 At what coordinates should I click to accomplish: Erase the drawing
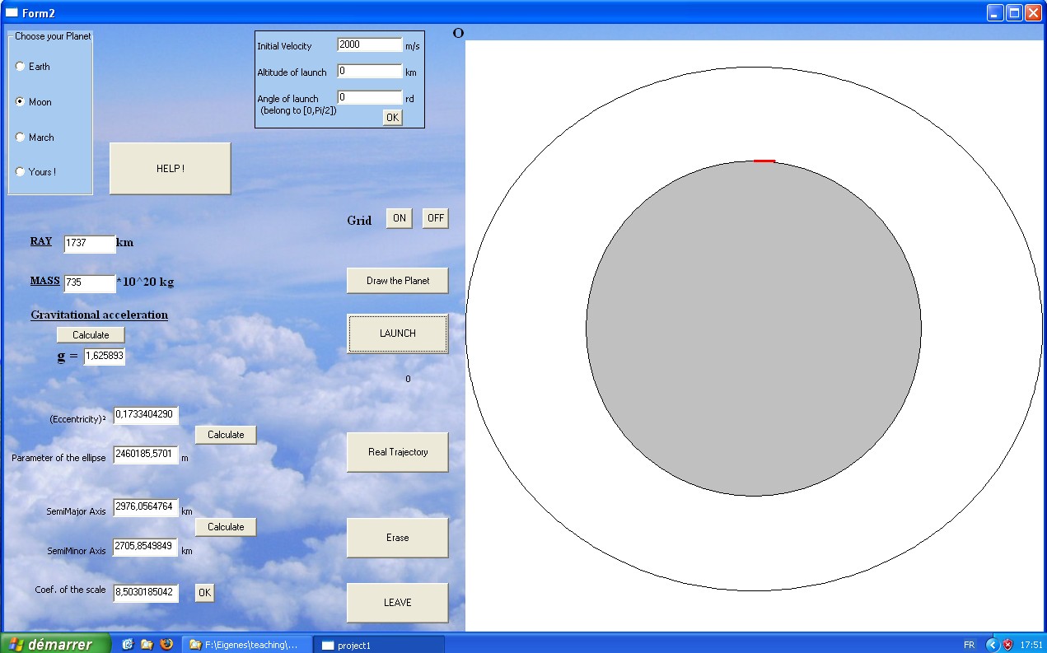tap(398, 538)
